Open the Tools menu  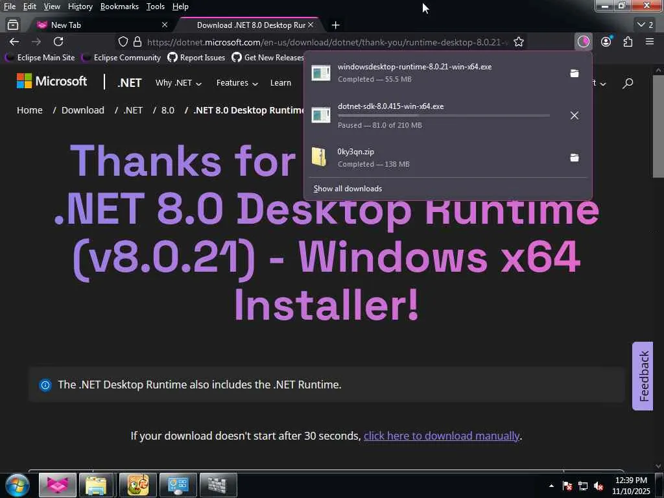click(156, 6)
